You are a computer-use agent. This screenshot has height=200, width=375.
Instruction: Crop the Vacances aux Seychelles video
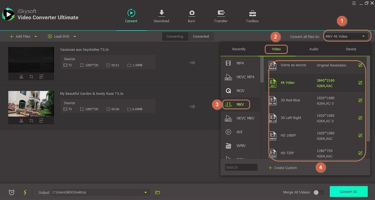(31, 77)
